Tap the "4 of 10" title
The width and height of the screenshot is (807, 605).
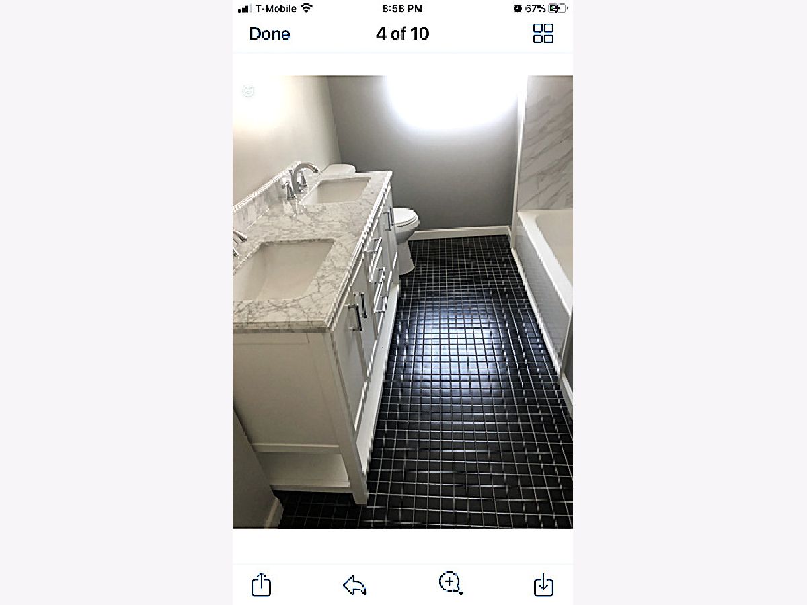(x=402, y=34)
